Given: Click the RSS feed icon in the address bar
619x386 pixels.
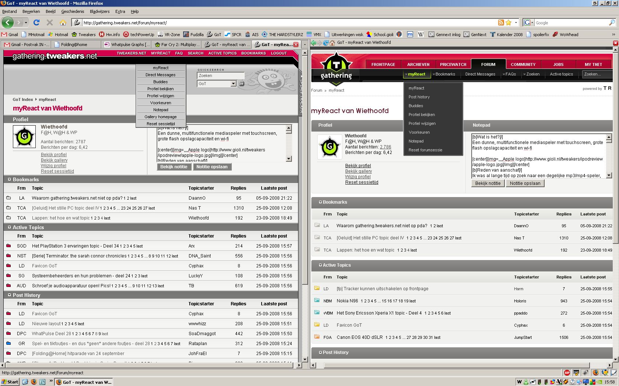Looking at the screenshot, I should [x=501, y=23].
